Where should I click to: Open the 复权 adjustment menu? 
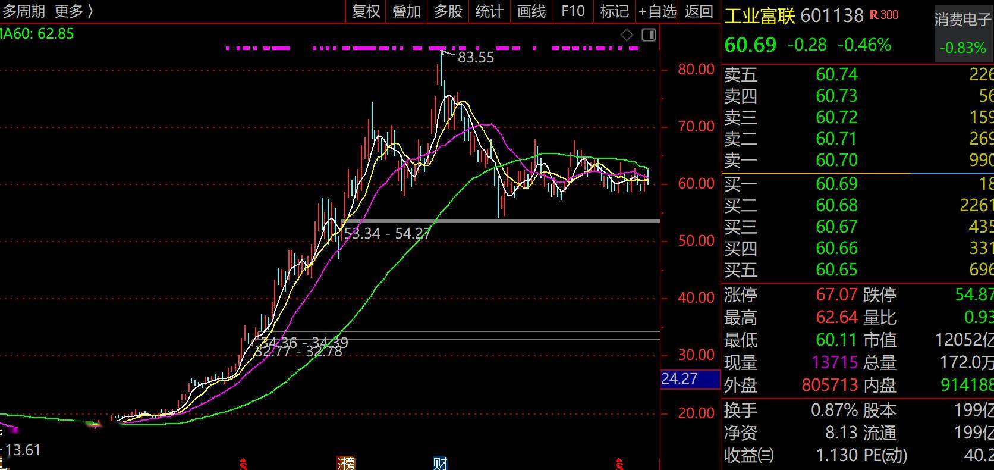click(x=366, y=11)
